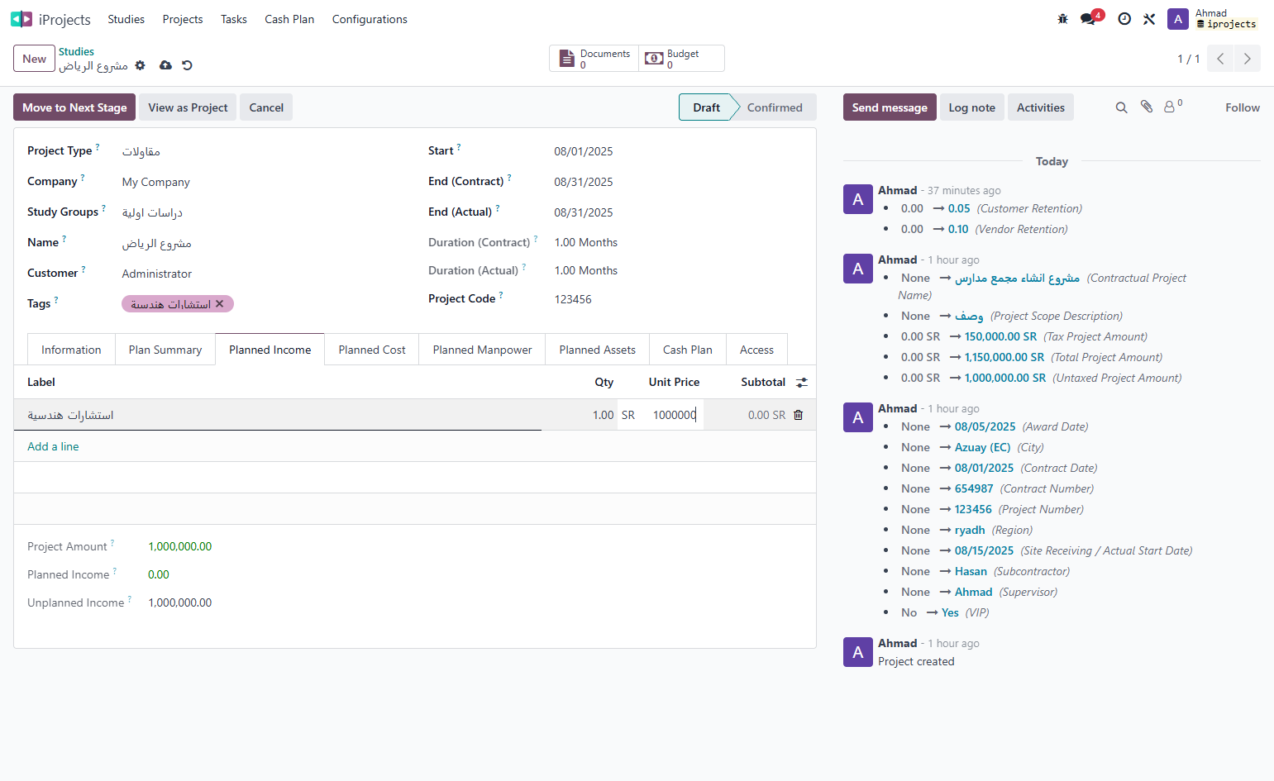This screenshot has height=781, width=1274.
Task: Switch to the Planned Cost tab
Action: tap(372, 350)
